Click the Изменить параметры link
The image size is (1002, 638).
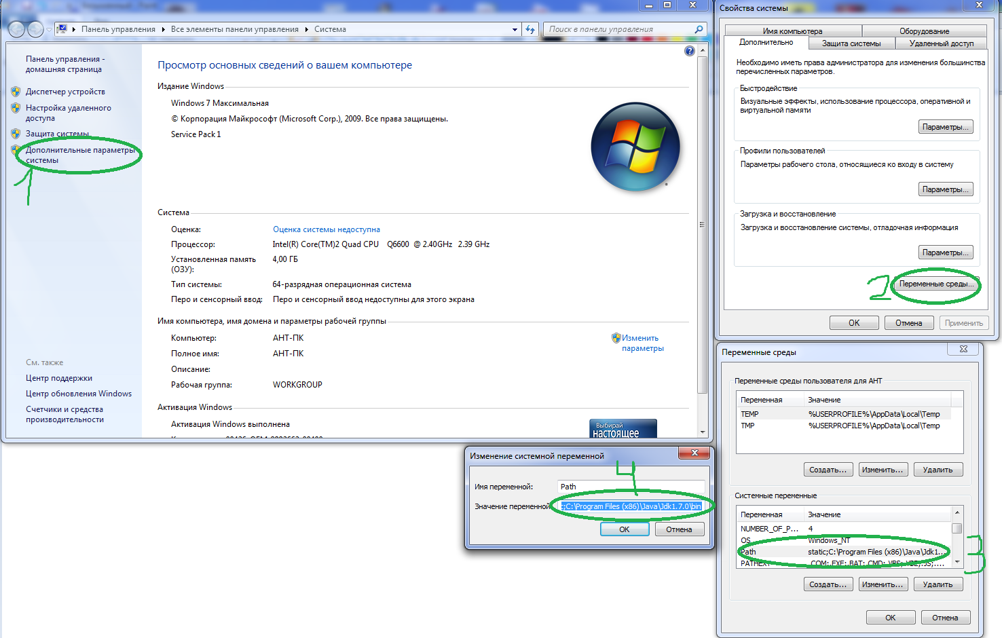[642, 343]
